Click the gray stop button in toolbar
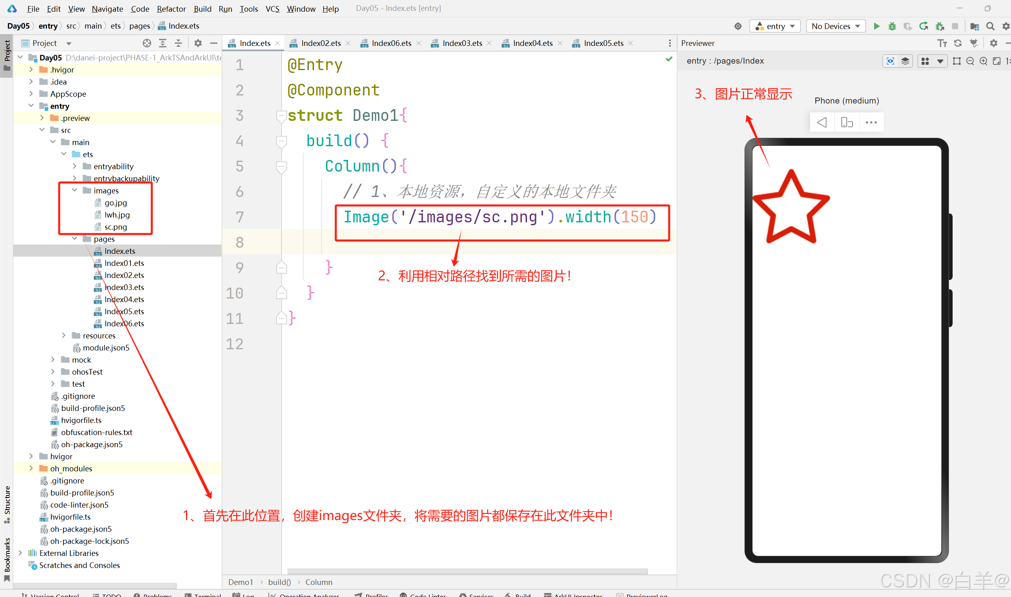This screenshot has height=597, width=1011. (x=955, y=26)
